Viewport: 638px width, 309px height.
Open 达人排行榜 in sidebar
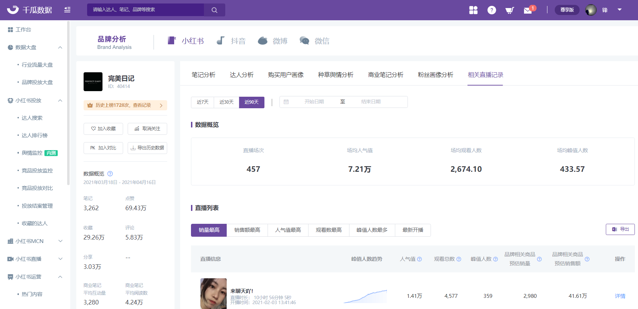tap(34, 135)
